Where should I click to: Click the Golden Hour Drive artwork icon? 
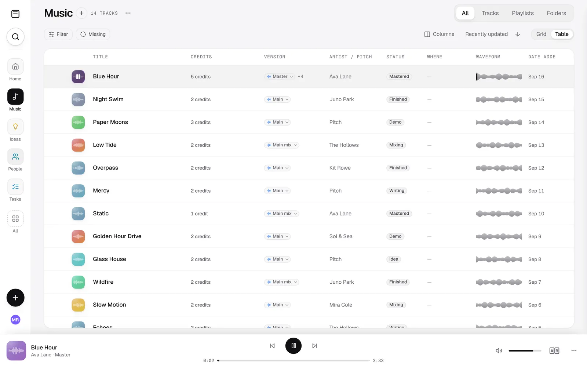coord(78,236)
